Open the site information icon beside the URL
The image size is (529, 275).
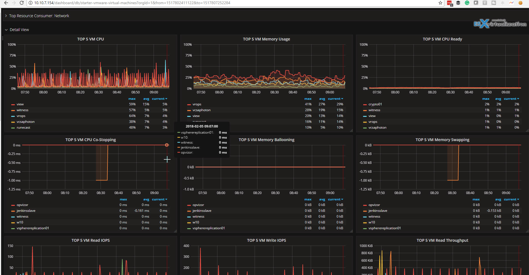(31, 3)
